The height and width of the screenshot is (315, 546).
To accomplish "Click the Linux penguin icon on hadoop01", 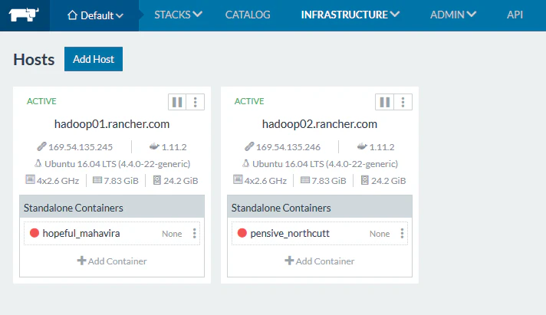I will pyautogui.click(x=38, y=163).
